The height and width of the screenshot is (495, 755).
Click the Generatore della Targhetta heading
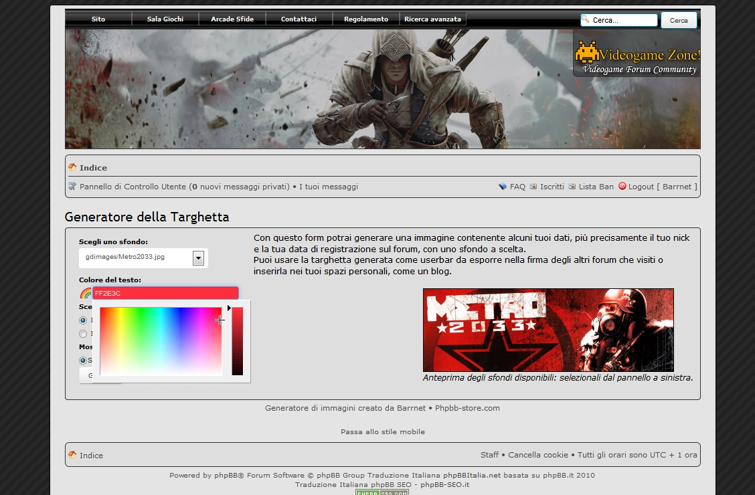click(x=147, y=217)
